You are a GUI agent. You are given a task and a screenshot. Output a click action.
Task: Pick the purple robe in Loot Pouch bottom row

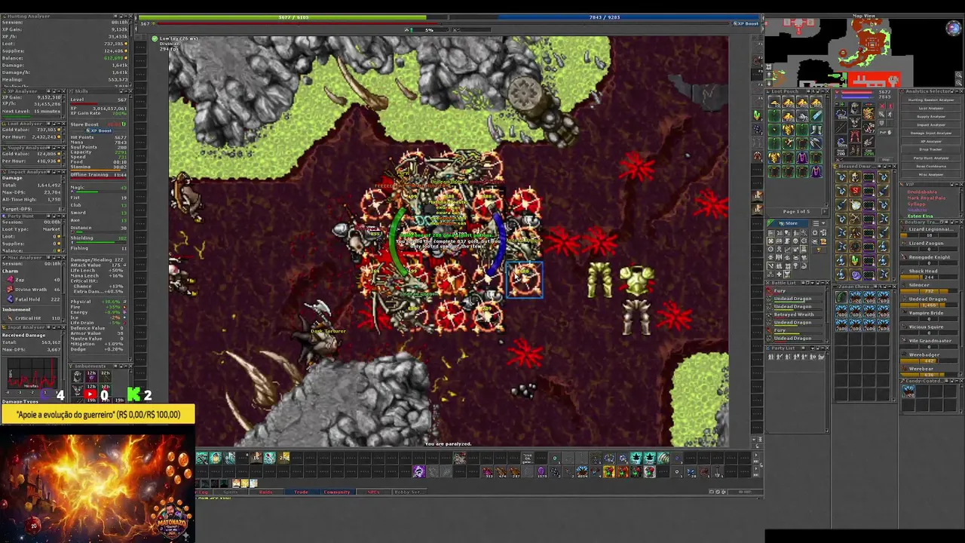coord(816,171)
